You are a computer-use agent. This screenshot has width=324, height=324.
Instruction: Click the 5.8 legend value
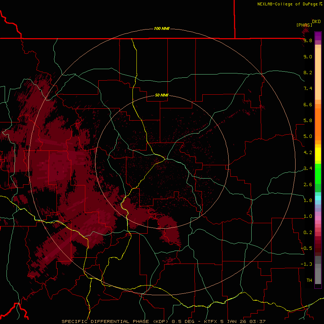(x=308, y=121)
